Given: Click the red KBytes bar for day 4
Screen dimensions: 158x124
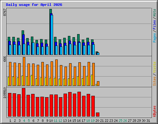Looking at the screenshot, I should 23,102.
